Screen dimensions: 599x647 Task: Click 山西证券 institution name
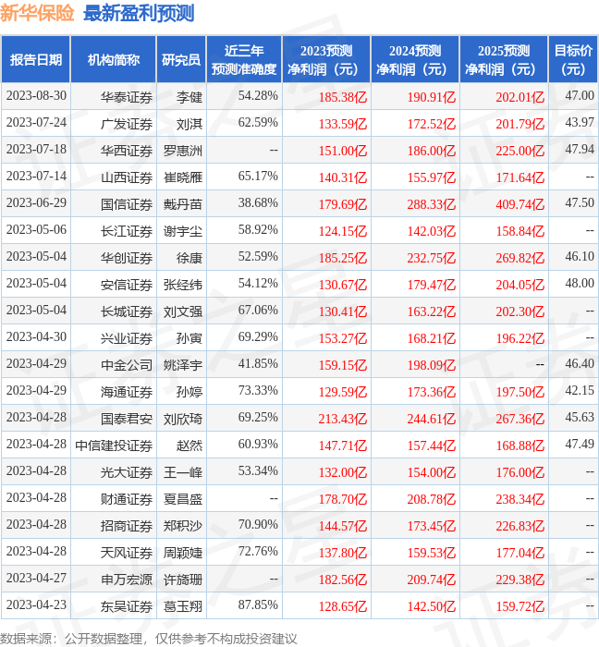point(127,177)
